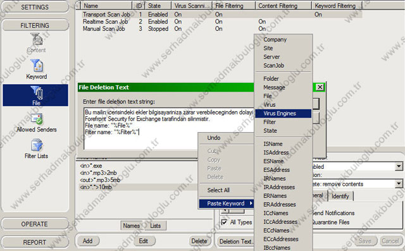
Task: Pick ScanJob keyword from submenu
Action: (x=283, y=66)
